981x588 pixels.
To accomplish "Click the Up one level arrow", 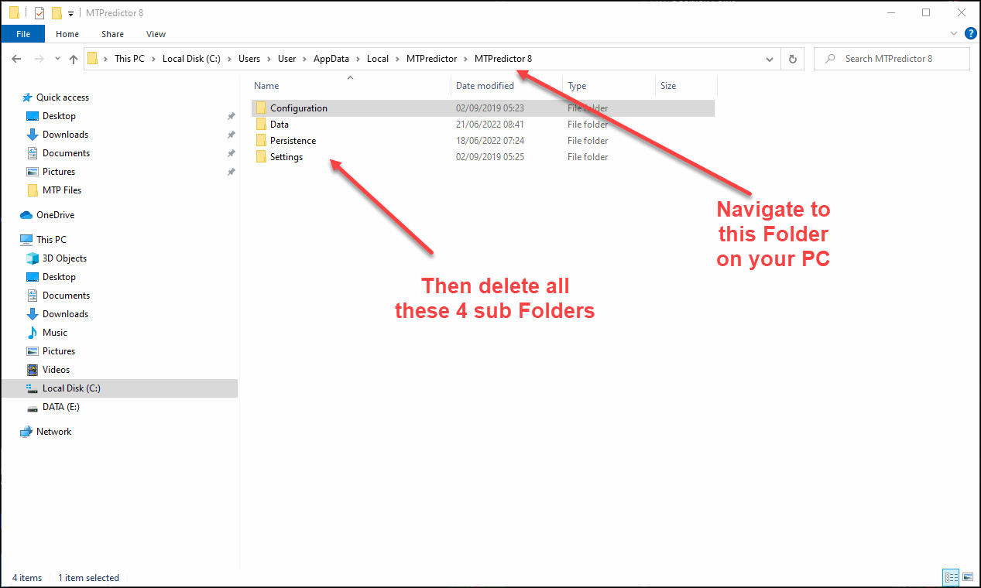I will [74, 59].
